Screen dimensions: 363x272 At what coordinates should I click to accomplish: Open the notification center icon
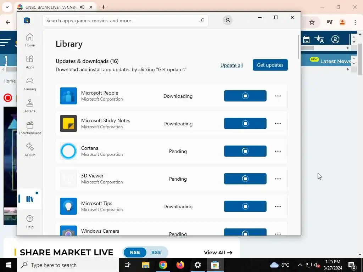(352, 265)
